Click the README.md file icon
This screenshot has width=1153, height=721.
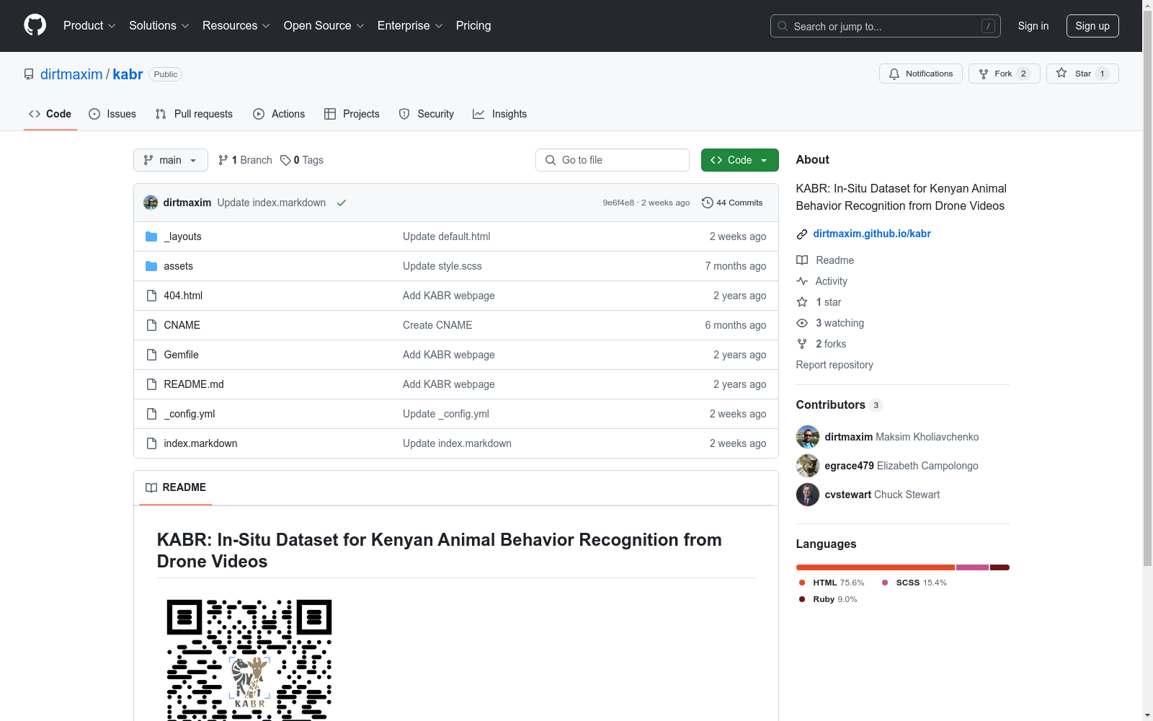(151, 384)
